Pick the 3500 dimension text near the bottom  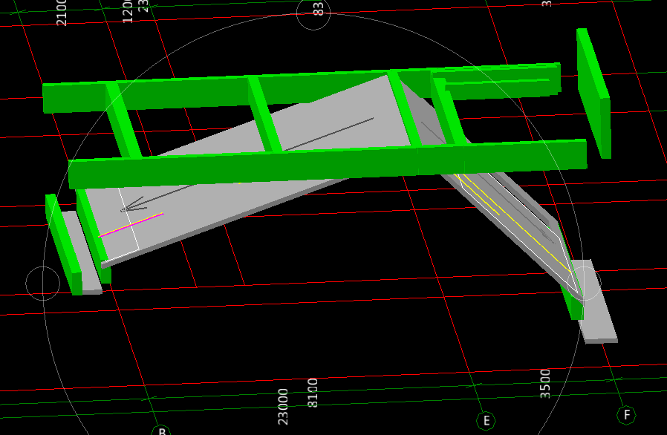(545, 384)
